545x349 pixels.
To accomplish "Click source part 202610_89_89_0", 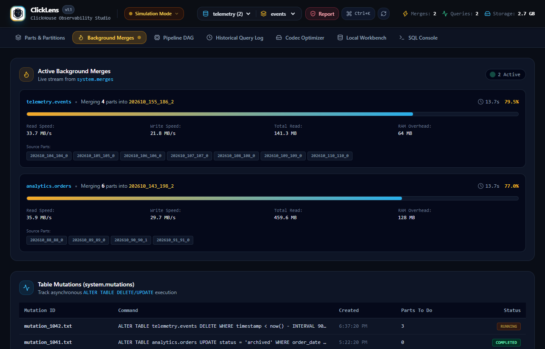I will click(x=89, y=240).
